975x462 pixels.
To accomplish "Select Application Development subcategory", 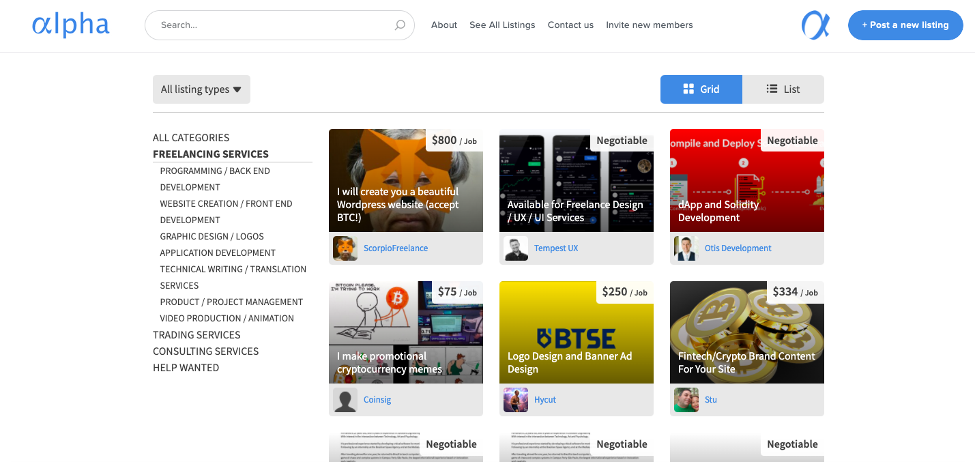I will 218,252.
